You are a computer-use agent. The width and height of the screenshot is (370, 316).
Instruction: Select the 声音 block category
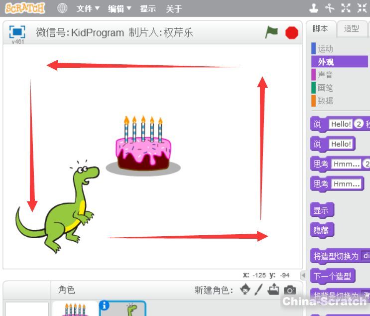tap(325, 75)
